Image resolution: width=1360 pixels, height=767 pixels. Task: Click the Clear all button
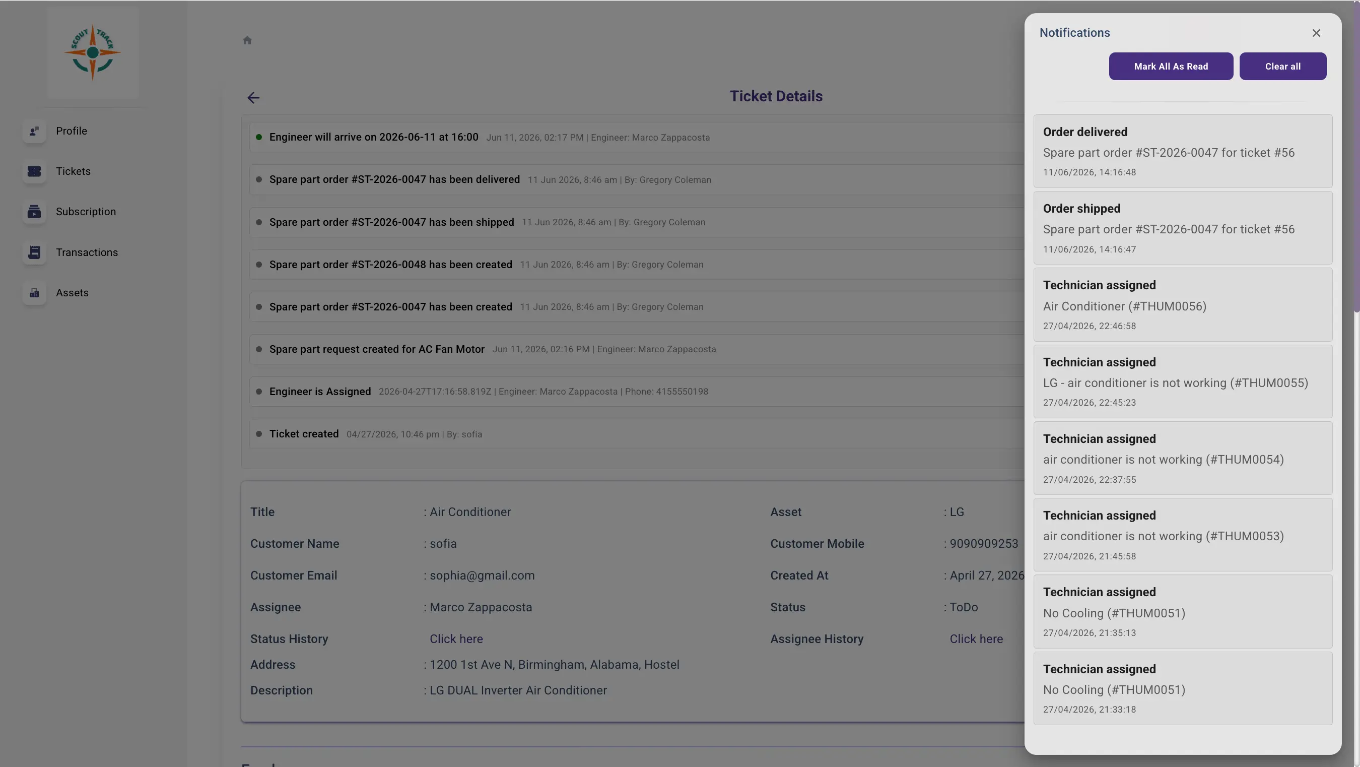point(1283,66)
